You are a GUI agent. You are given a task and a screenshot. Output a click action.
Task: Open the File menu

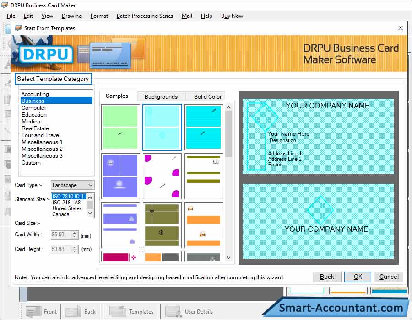point(11,16)
